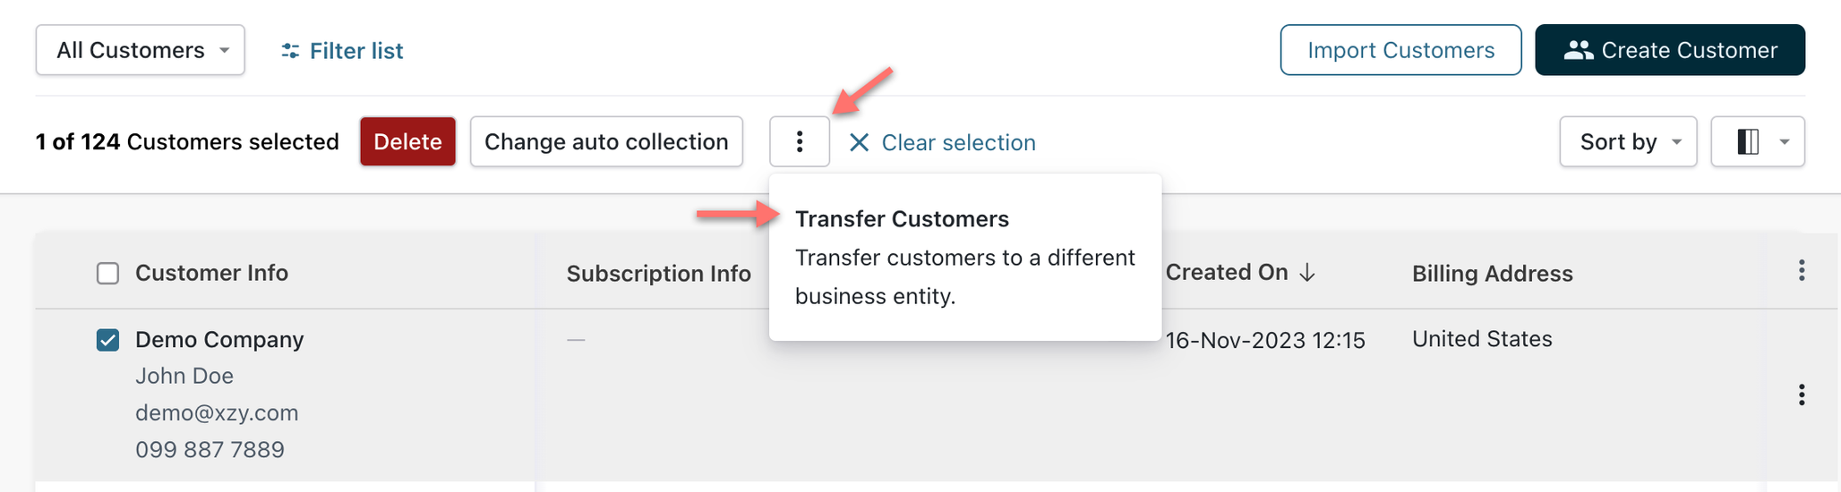Open the Demo Company customer name
1841x492 pixels.
point(219,340)
